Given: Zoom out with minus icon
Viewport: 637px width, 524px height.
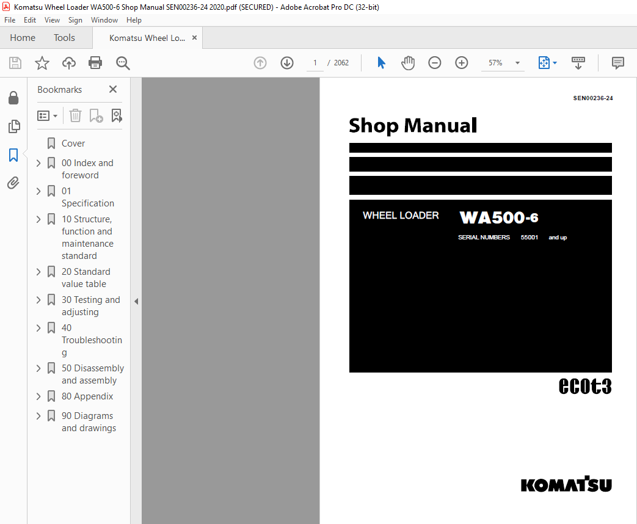Looking at the screenshot, I should [x=435, y=63].
